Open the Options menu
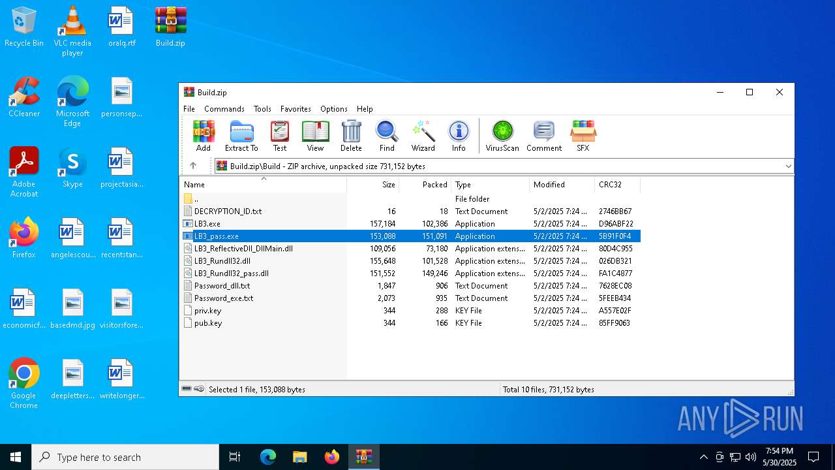This screenshot has height=470, width=835. point(333,109)
